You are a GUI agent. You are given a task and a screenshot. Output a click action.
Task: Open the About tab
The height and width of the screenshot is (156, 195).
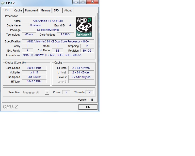pyautogui.click(x=68, y=10)
